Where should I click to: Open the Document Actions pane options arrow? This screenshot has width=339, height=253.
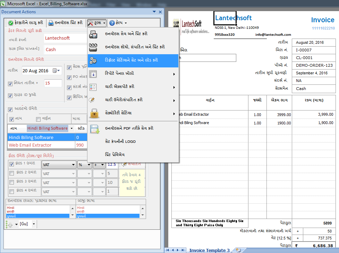(x=154, y=12)
